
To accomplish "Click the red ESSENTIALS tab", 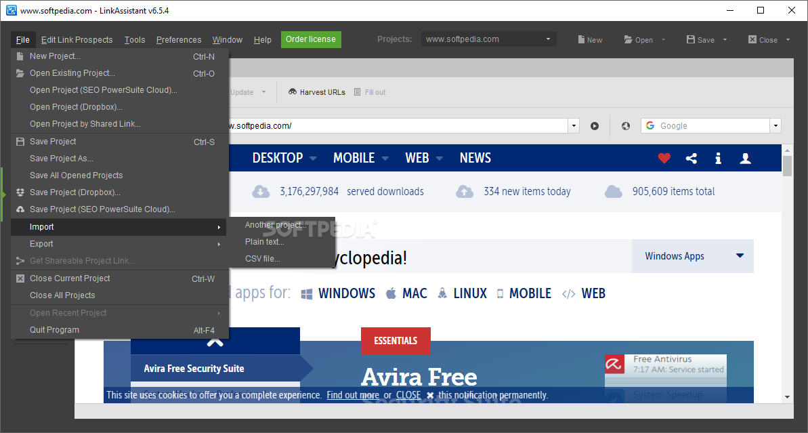I will [396, 341].
